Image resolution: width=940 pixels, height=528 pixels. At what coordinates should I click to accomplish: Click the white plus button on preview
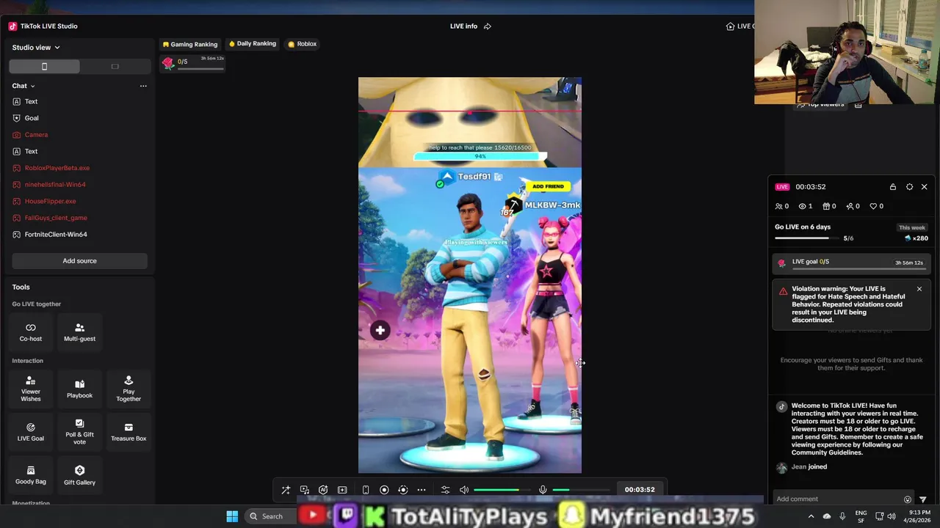(380, 331)
